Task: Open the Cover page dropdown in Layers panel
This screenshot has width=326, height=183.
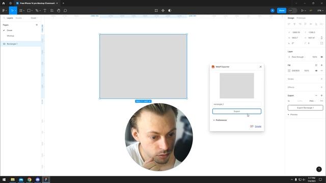Action: [34, 18]
